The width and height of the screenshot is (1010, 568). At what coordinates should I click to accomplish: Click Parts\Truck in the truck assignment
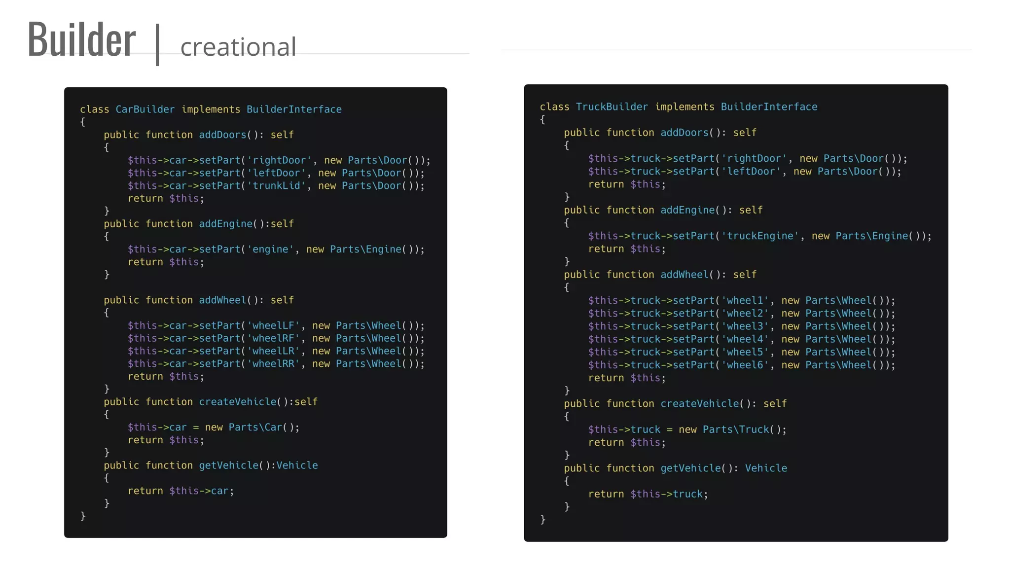click(x=736, y=430)
